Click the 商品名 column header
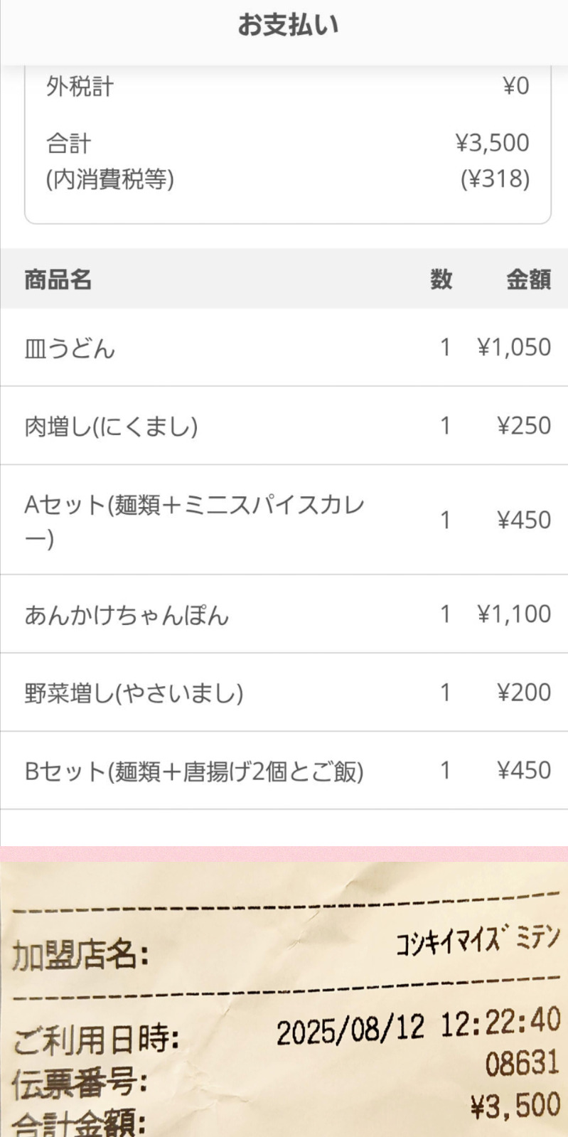Image resolution: width=568 pixels, height=1137 pixels. point(58,279)
